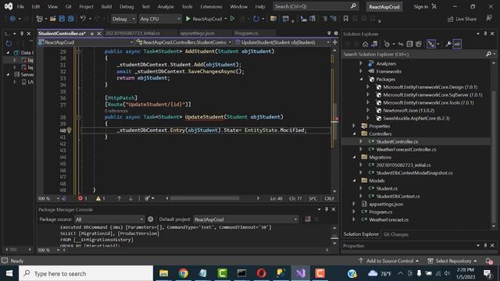Viewport: 500px width, 281px height.
Task: Click the notifications bell in status bar
Action: (x=489, y=261)
